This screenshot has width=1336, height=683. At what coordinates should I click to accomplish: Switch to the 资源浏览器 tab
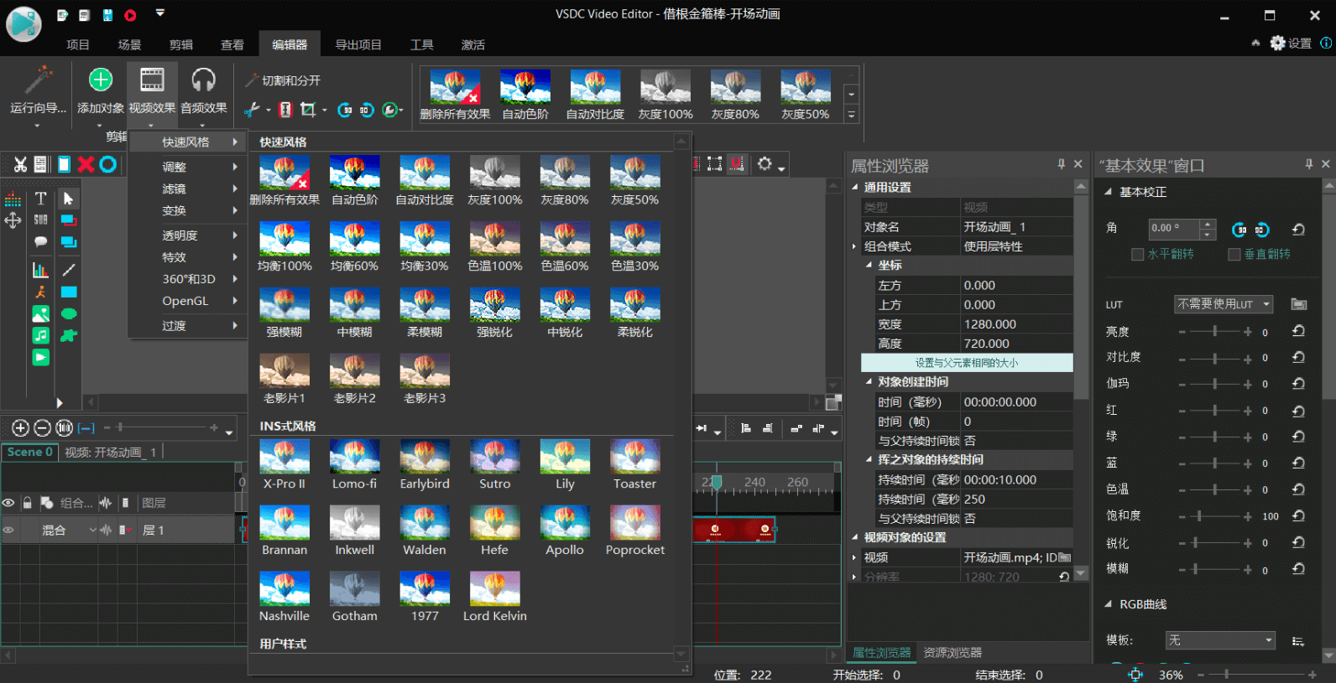click(x=952, y=652)
